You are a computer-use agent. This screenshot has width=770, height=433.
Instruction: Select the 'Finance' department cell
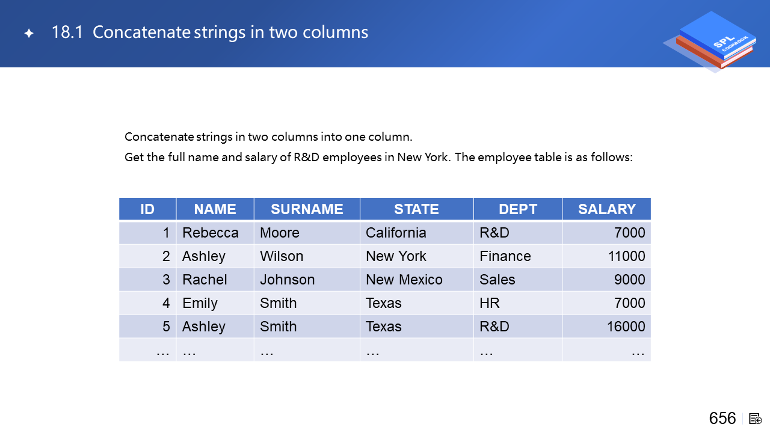coord(505,256)
